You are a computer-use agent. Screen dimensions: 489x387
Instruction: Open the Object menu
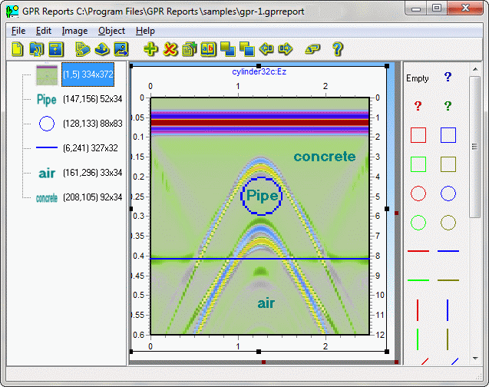[x=111, y=31]
